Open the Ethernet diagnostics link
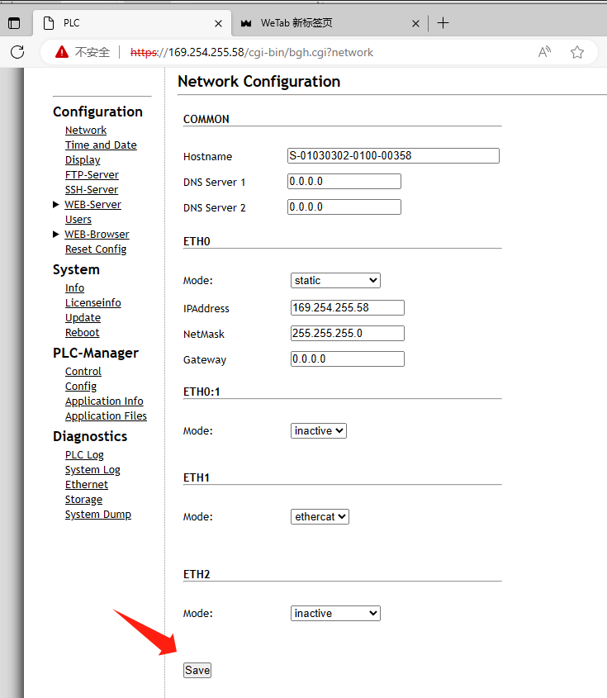 [x=87, y=484]
